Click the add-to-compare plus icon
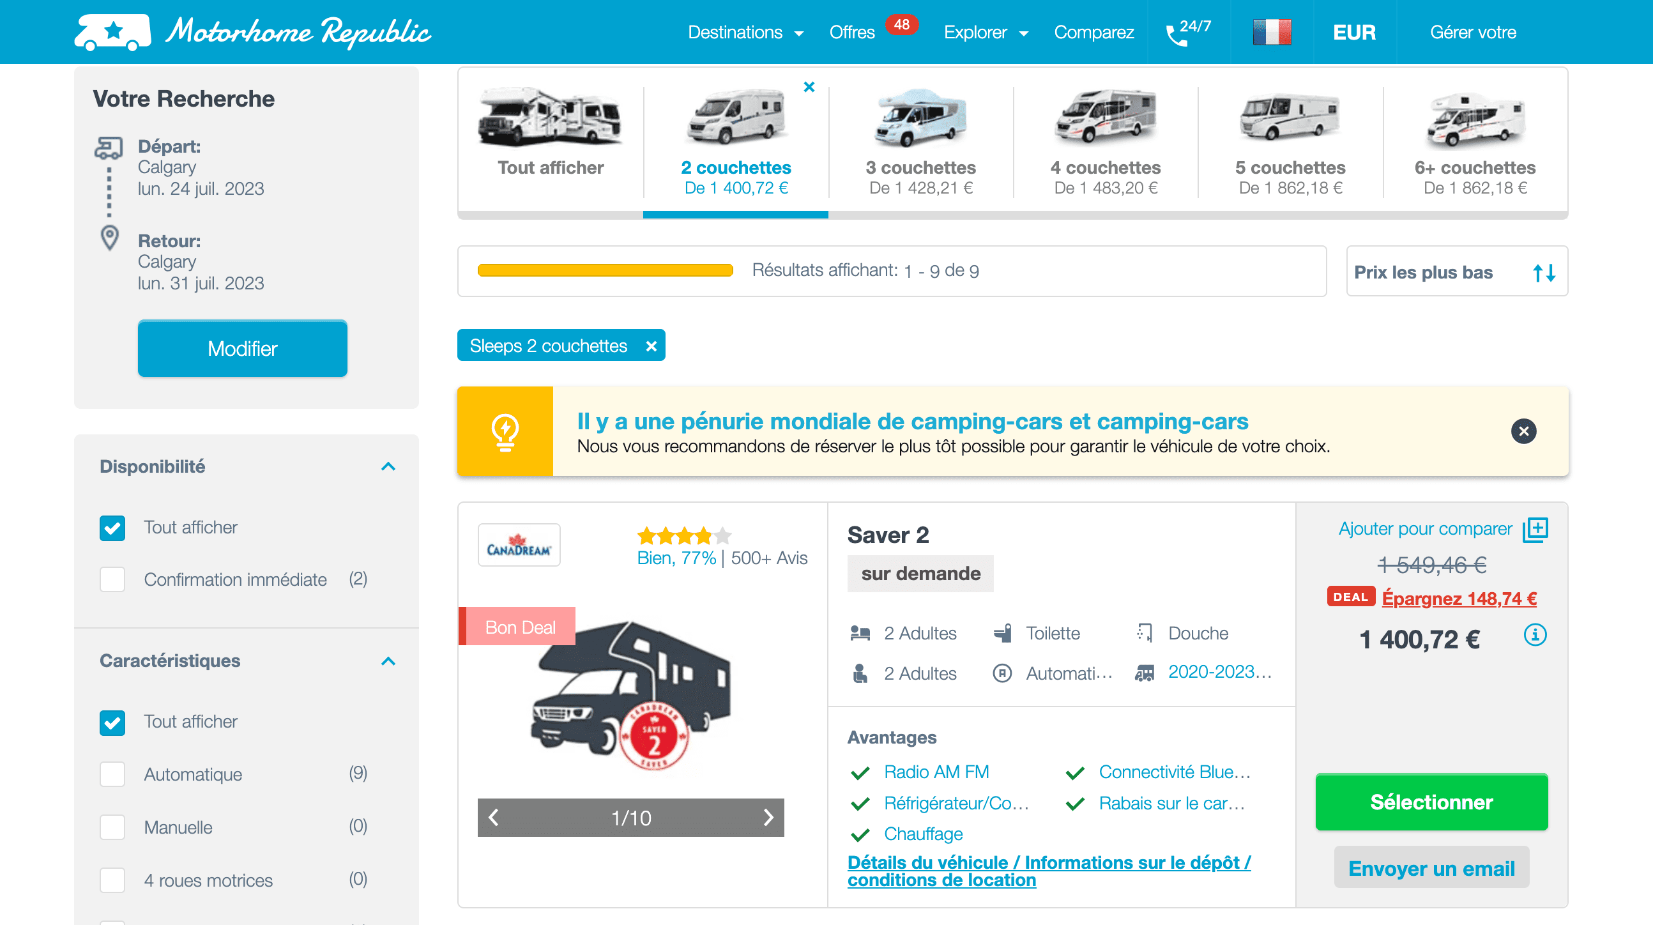 click(1535, 530)
